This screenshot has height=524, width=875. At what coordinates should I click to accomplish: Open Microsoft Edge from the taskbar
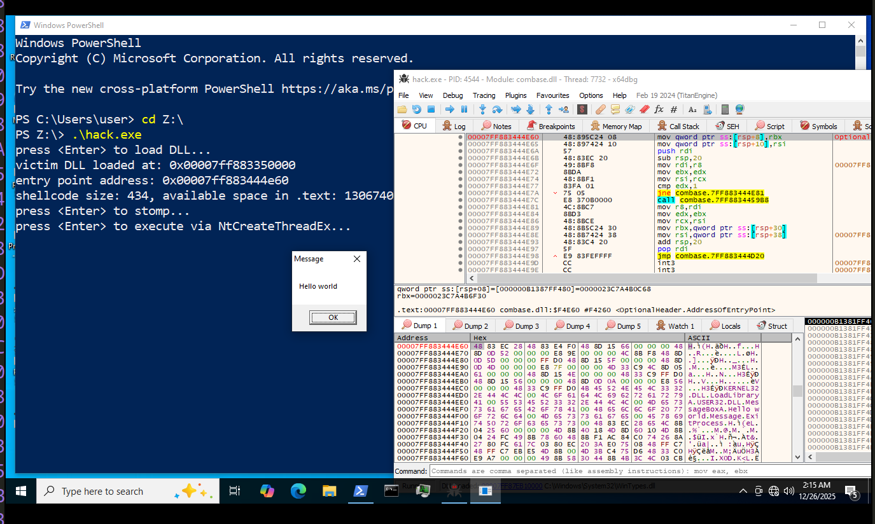click(298, 491)
